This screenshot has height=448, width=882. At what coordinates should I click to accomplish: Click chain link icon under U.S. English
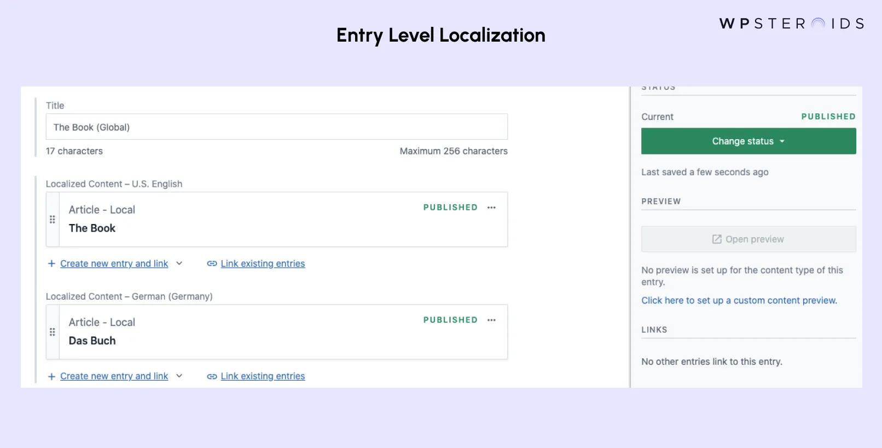pyautogui.click(x=212, y=263)
